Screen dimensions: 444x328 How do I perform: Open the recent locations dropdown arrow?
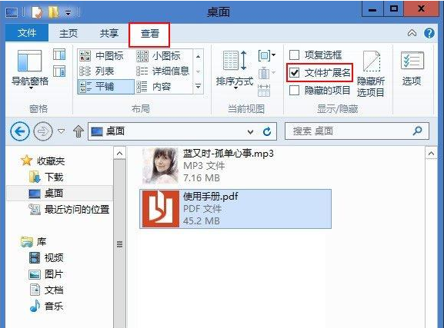(61, 131)
